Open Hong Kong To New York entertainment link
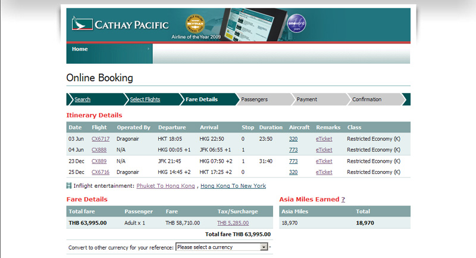 (233, 186)
